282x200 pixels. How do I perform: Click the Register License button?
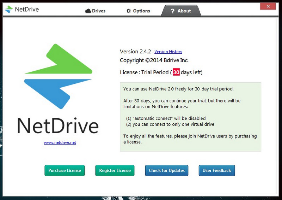tap(115, 170)
